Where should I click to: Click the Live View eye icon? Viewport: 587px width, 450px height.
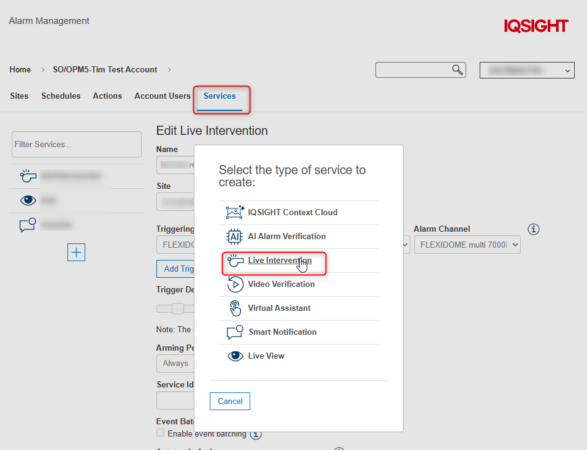[x=236, y=356]
